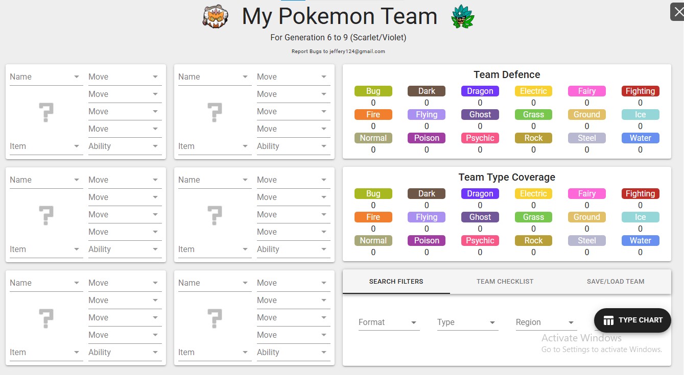Open the Item dropdown in top-right card
Image resolution: width=684 pixels, height=375 pixels.
click(x=215, y=146)
